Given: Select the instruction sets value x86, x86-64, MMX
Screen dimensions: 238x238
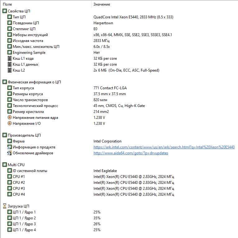Looking at the screenshot, I should point(133,35).
